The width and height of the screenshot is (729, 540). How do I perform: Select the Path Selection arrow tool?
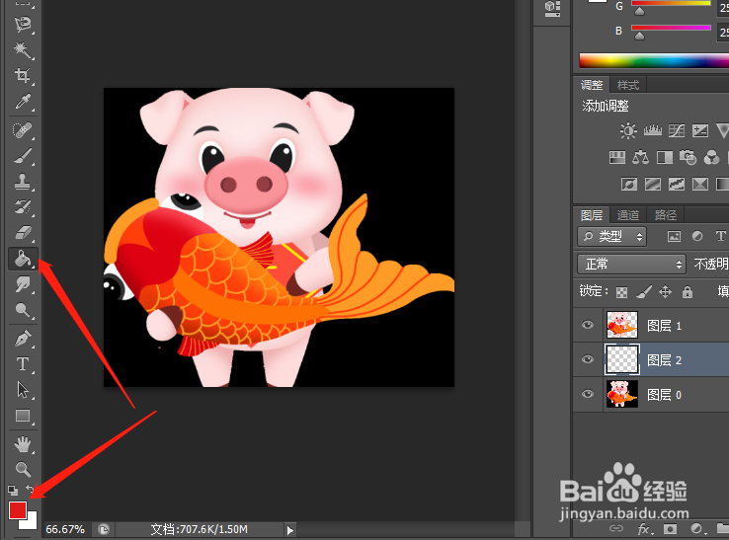(23, 389)
